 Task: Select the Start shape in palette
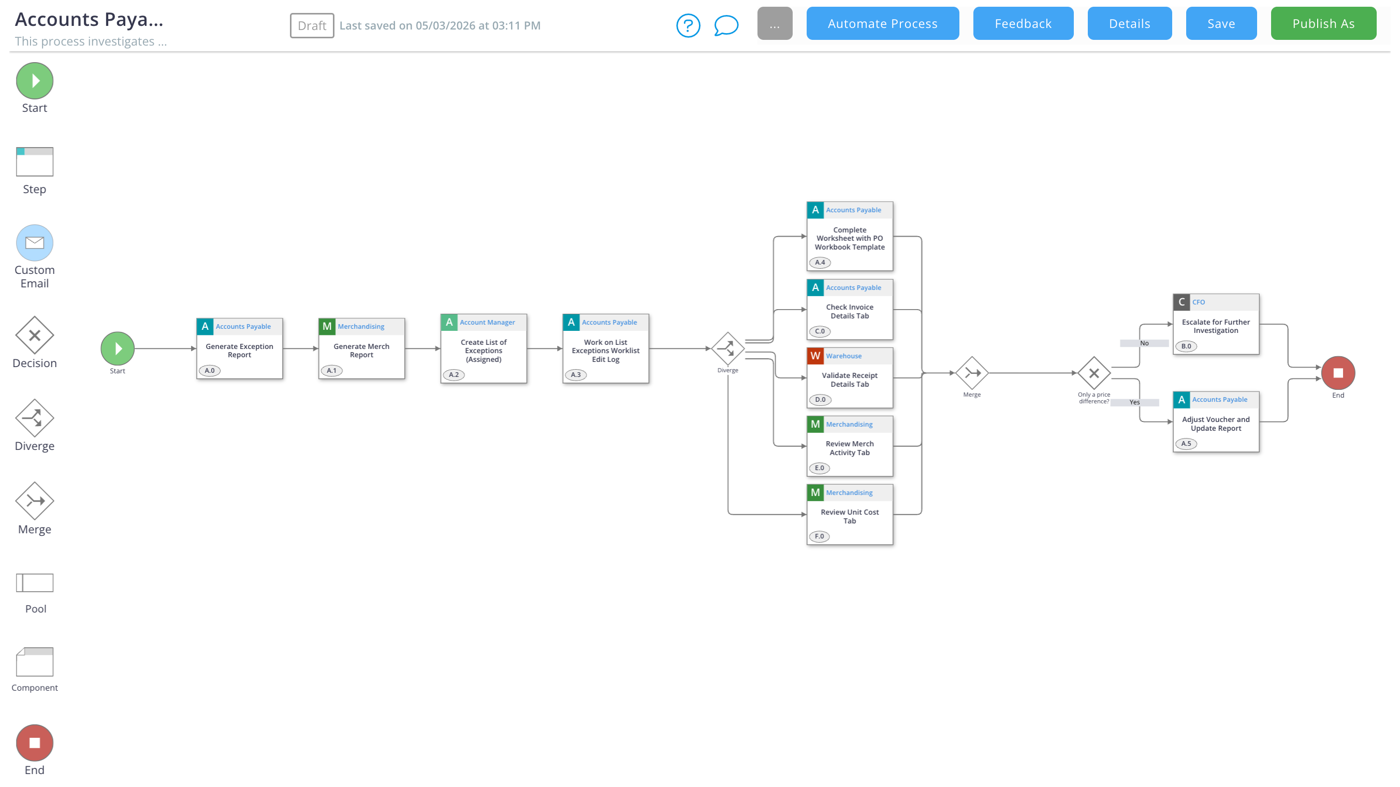click(x=34, y=80)
